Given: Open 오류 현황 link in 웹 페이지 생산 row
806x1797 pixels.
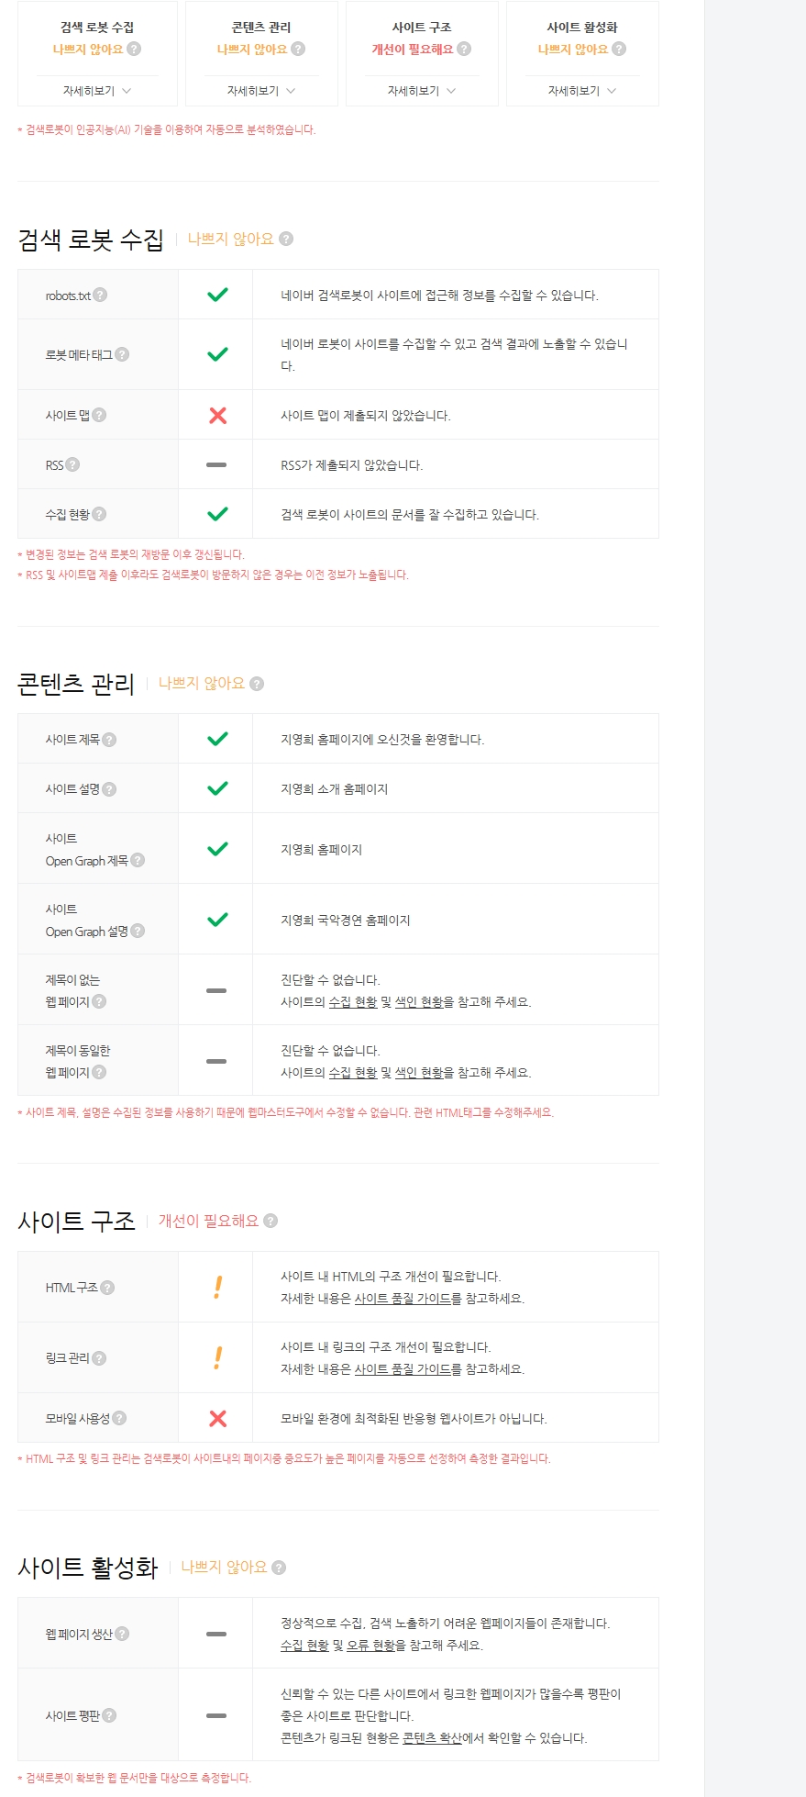Looking at the screenshot, I should pos(370,1646).
